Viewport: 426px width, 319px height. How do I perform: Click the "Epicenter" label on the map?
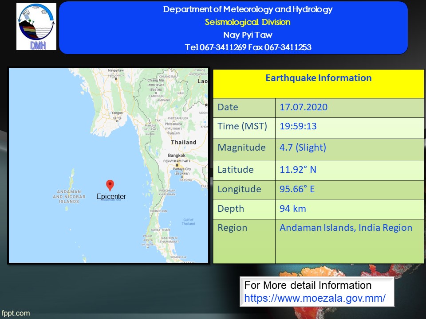(111, 196)
